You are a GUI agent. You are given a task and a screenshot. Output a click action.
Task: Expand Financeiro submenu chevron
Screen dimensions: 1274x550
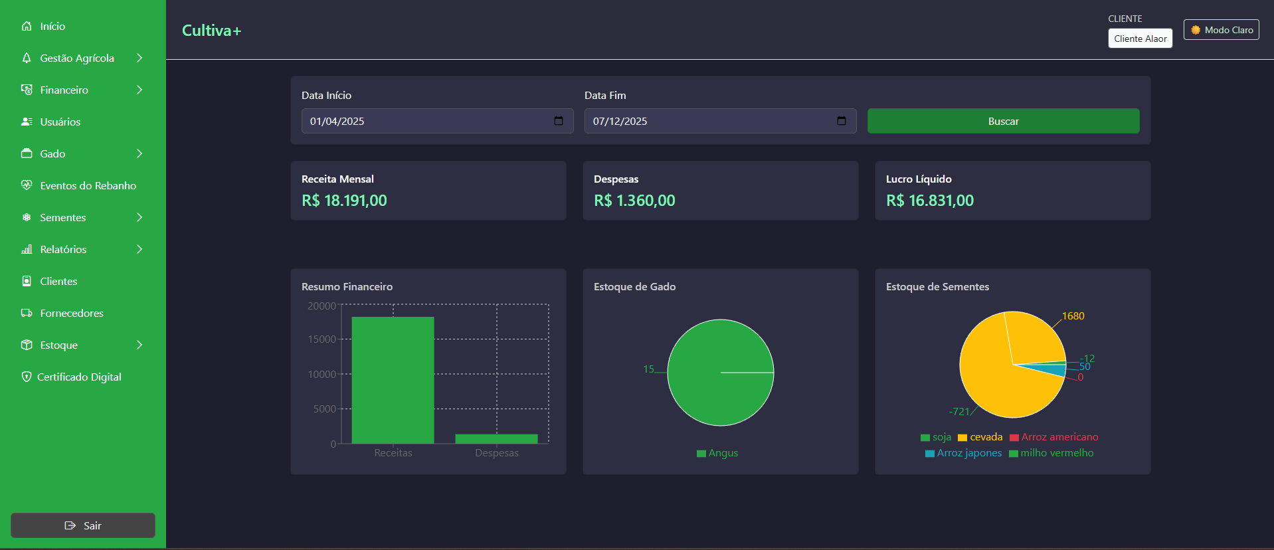click(139, 90)
